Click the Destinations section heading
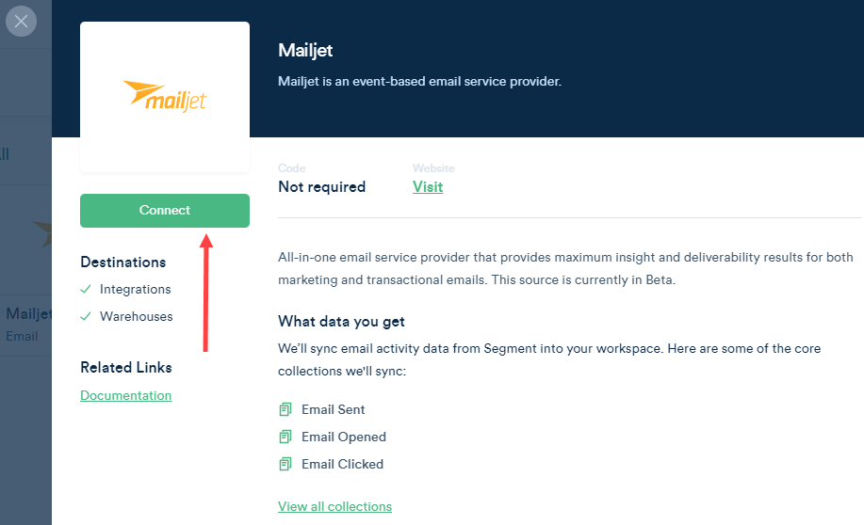 122,262
